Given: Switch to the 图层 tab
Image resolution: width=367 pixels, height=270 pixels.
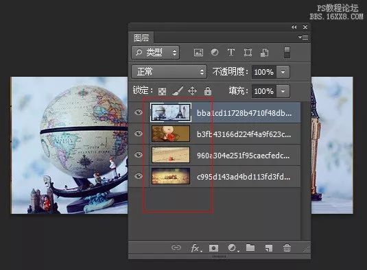Looking at the screenshot, I should [141, 38].
